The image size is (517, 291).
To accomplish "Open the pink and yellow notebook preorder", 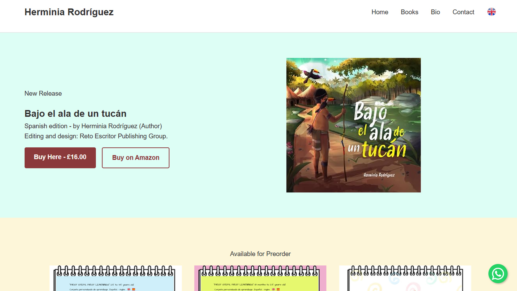I will 260,278.
